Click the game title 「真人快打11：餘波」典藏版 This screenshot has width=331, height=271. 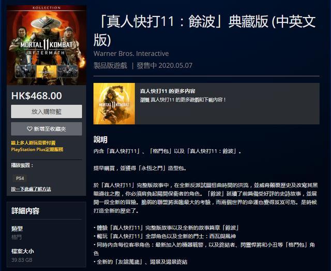205,31
